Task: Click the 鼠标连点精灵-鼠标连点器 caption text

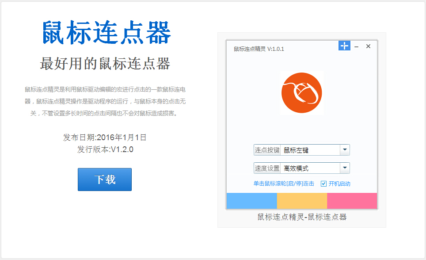Action: (x=302, y=217)
